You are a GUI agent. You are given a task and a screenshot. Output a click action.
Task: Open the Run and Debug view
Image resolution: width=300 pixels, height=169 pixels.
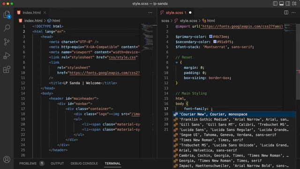[7, 55]
